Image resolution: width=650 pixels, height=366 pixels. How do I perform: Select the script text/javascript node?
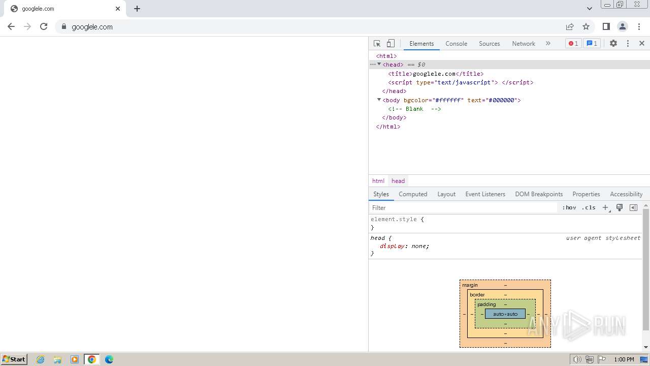461,82
